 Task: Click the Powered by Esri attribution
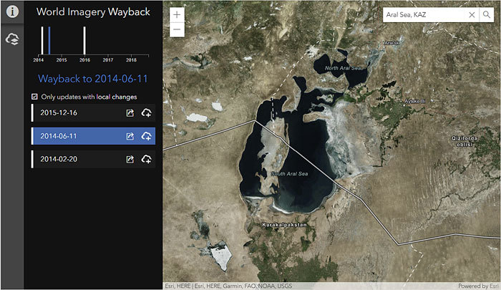coord(478,286)
